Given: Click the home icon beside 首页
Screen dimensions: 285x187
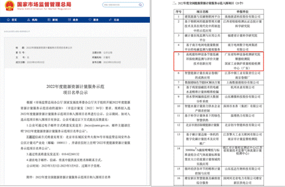Looking at the screenshot, I should pyautogui.click(x=8, y=20).
